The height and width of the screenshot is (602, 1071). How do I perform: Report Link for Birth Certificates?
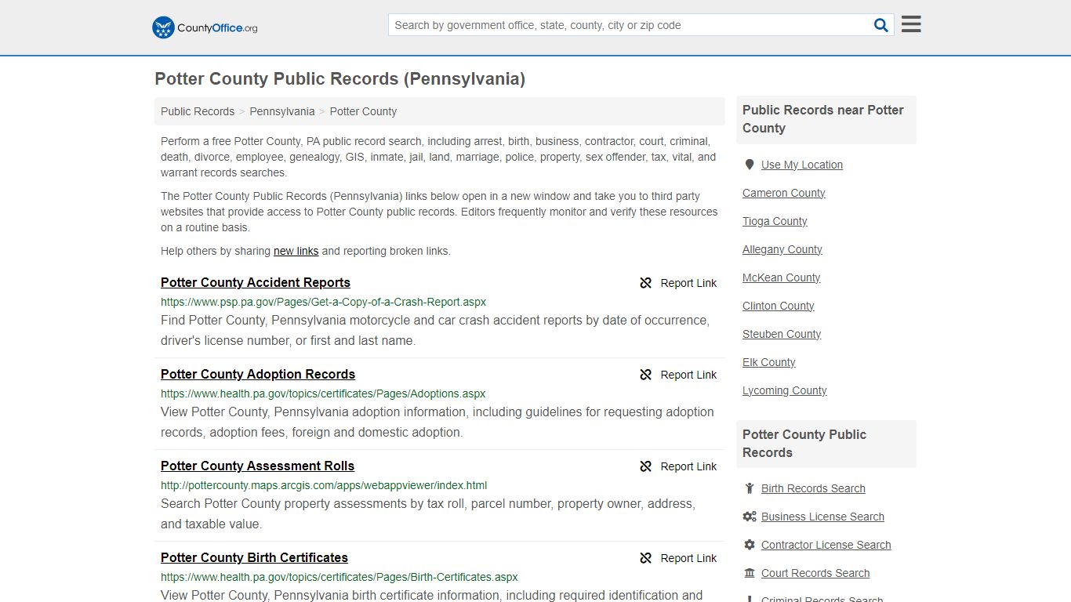click(688, 558)
